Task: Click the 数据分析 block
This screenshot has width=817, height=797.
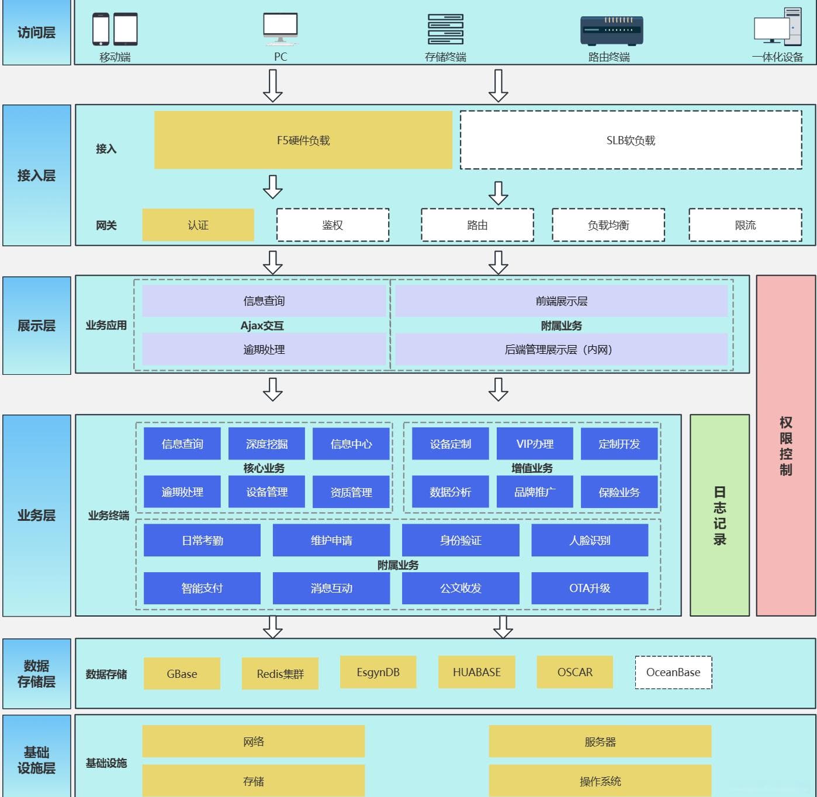Action: point(451,492)
